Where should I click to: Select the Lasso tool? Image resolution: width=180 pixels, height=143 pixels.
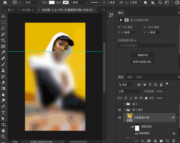pyautogui.click(x=3, y=28)
